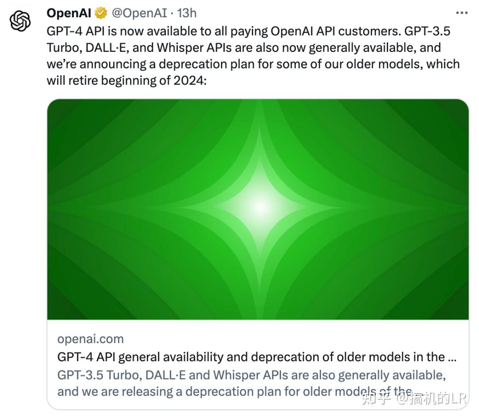Viewport: 479px width, 418px height.
Task: Click the OpenAI display name
Action: [x=68, y=12]
